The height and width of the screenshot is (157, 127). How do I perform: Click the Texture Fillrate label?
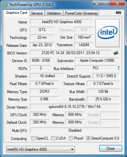[x=74, y=84]
